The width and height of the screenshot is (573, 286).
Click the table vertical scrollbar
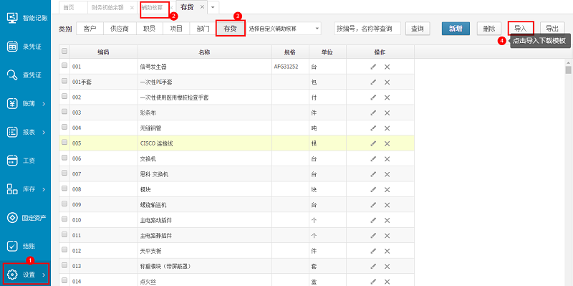(x=568, y=172)
